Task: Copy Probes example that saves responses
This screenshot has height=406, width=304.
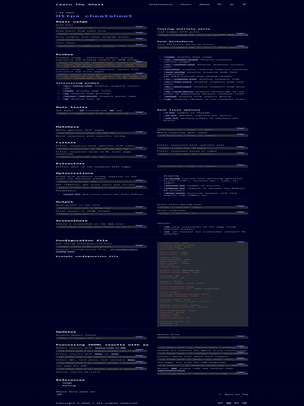Action: click(139, 73)
